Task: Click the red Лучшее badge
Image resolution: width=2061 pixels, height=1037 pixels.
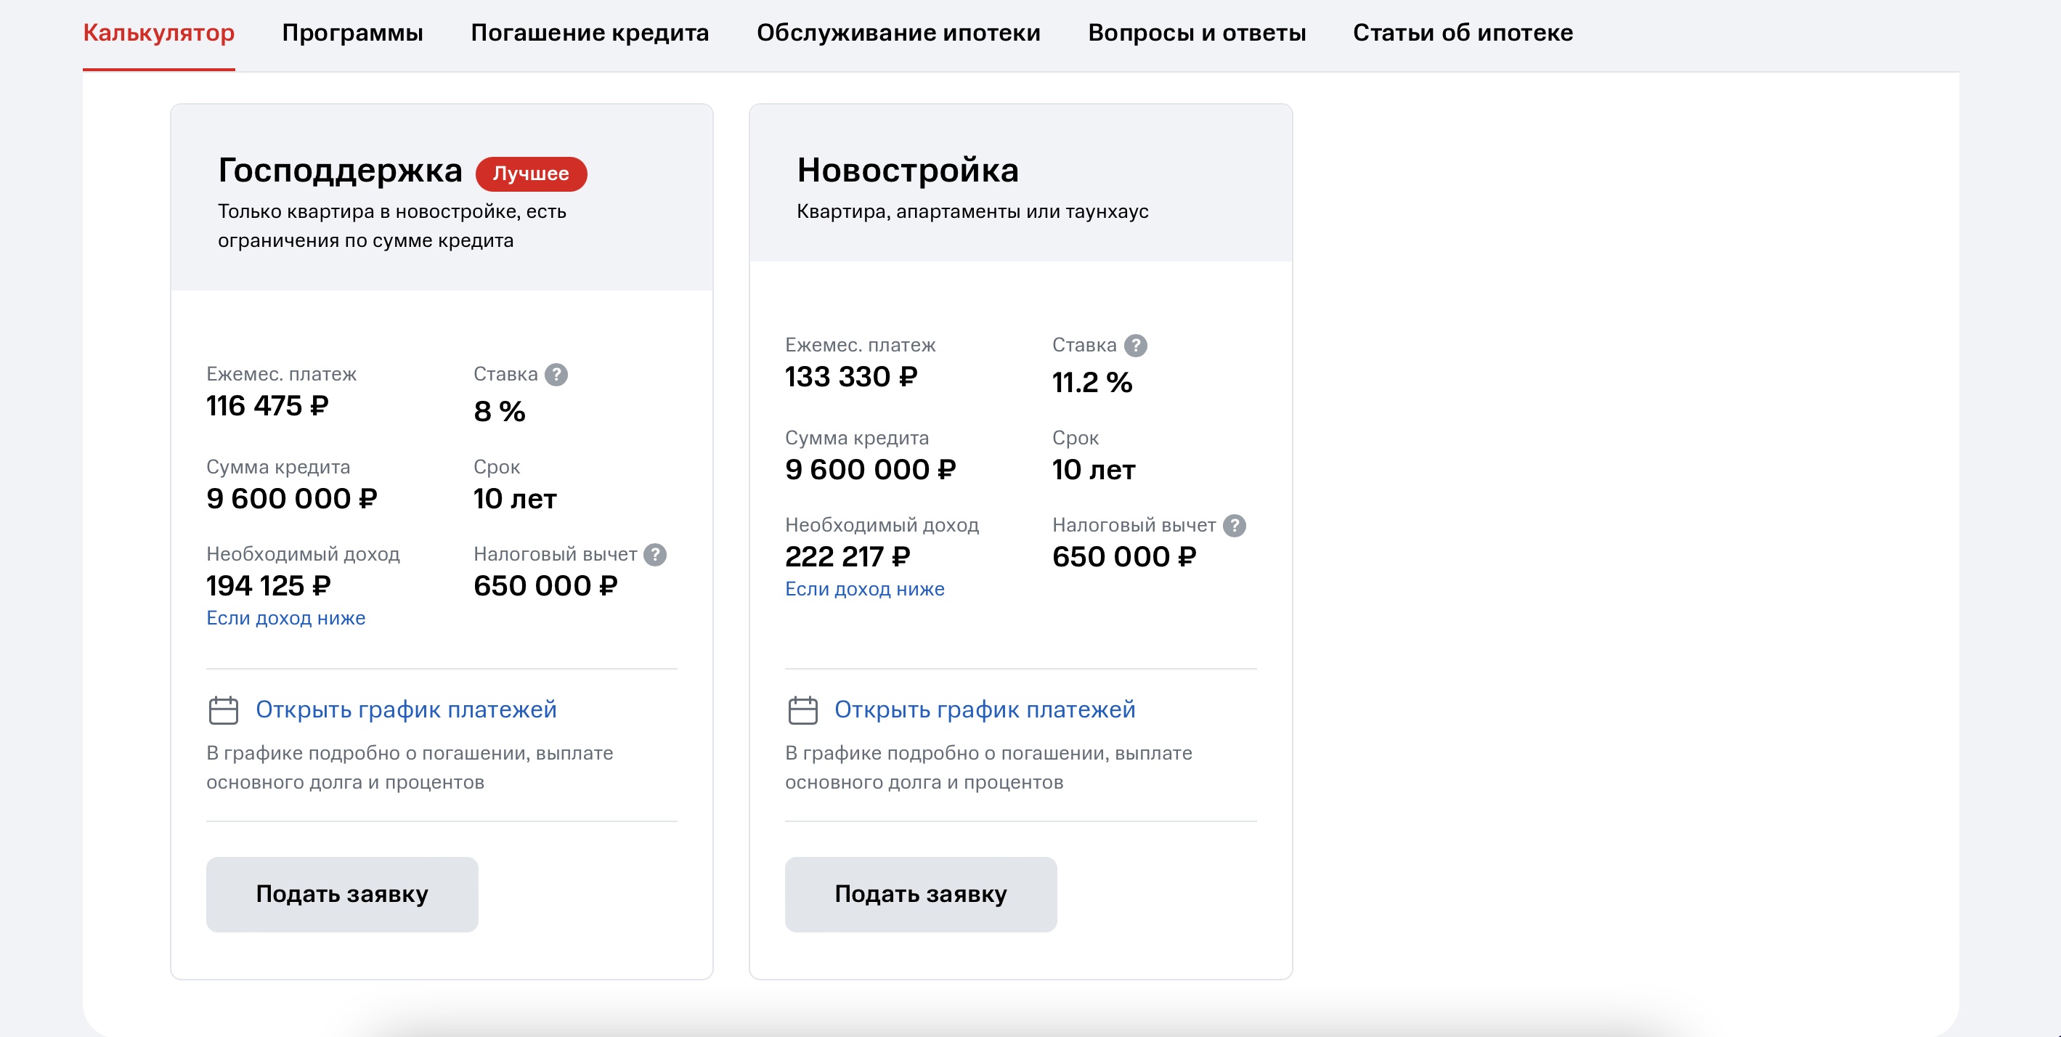Action: [532, 174]
